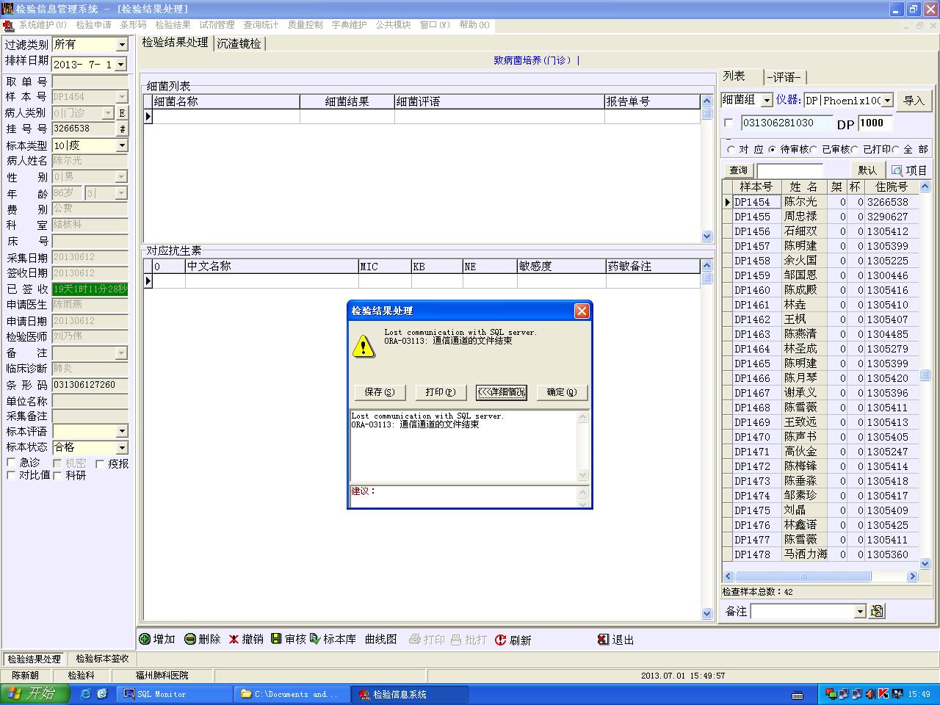Click the 撤销 (undo) red X icon
The height and width of the screenshot is (705, 940).
click(x=234, y=640)
